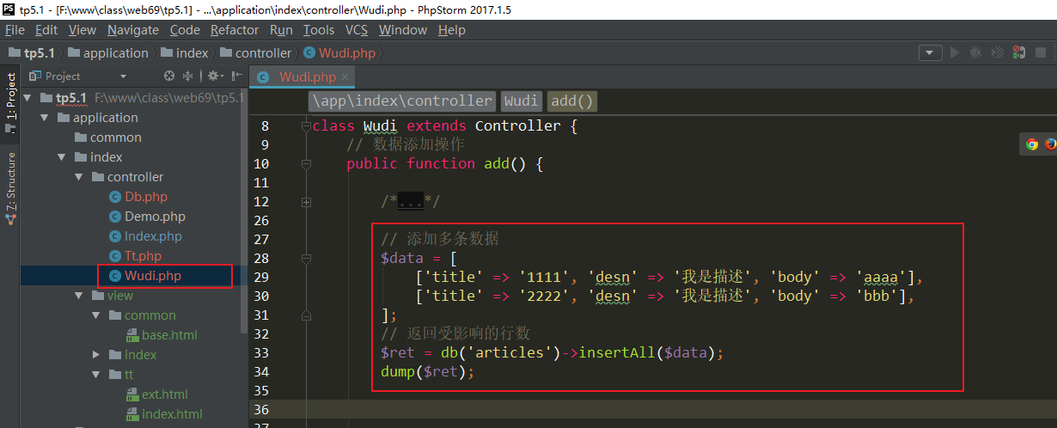This screenshot has height=428, width=1057.
Task: Fold the add() function at line 10
Action: click(306, 163)
